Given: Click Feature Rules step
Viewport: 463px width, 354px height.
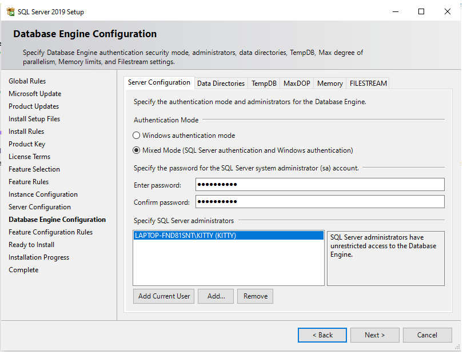Looking at the screenshot, I should [29, 182].
